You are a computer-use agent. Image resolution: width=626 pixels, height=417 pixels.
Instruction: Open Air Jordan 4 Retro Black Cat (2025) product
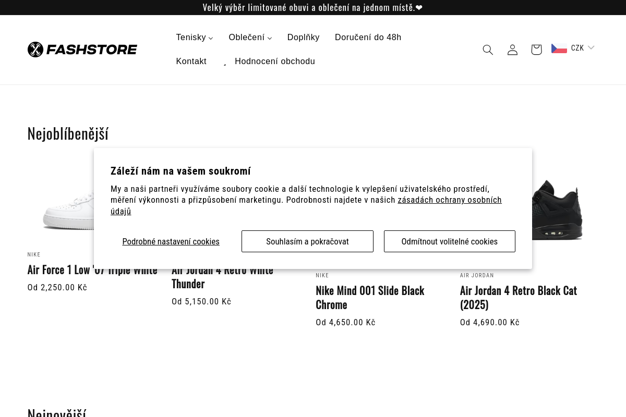[x=519, y=298]
